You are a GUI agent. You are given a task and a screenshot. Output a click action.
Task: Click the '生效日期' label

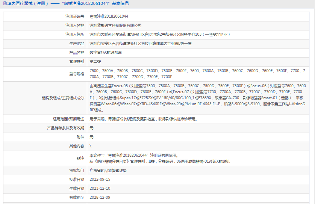(x=77, y=189)
